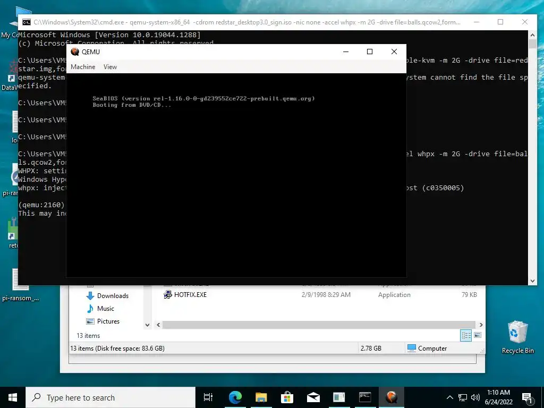Open the Windows Start menu
The width and height of the screenshot is (544, 408).
[13, 397]
